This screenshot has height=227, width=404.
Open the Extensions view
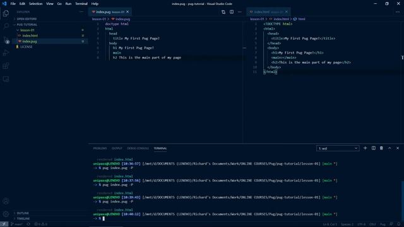6,66
